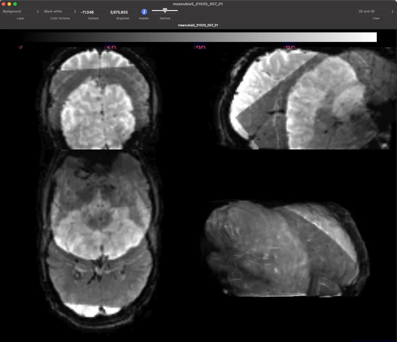Expand the Black-white color scheme dropdown
397x342 pixels.
60,12
